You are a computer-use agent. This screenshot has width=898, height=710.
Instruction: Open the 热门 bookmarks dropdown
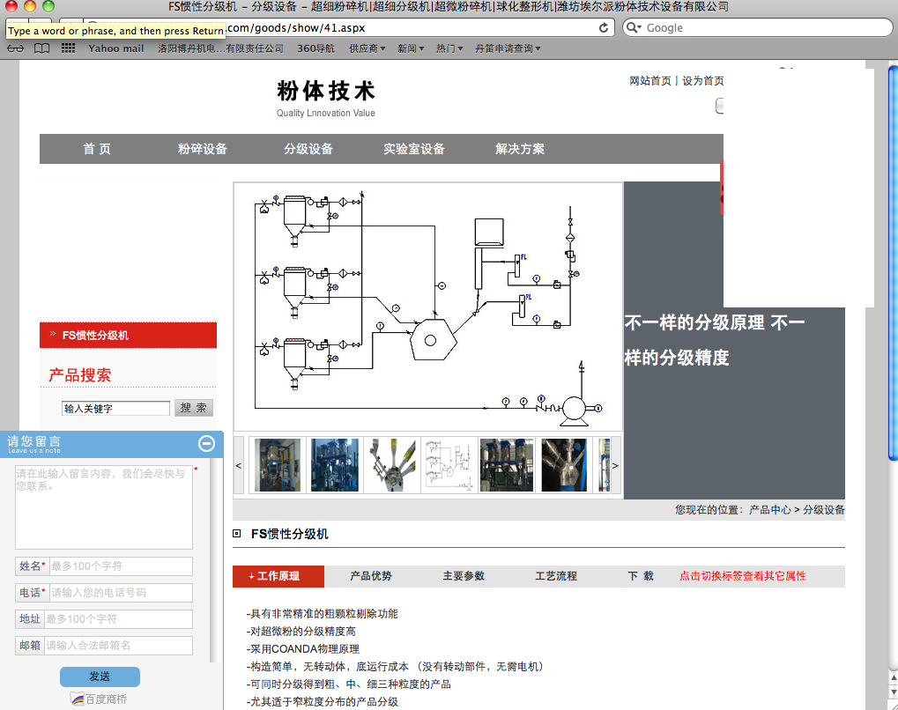(x=449, y=48)
